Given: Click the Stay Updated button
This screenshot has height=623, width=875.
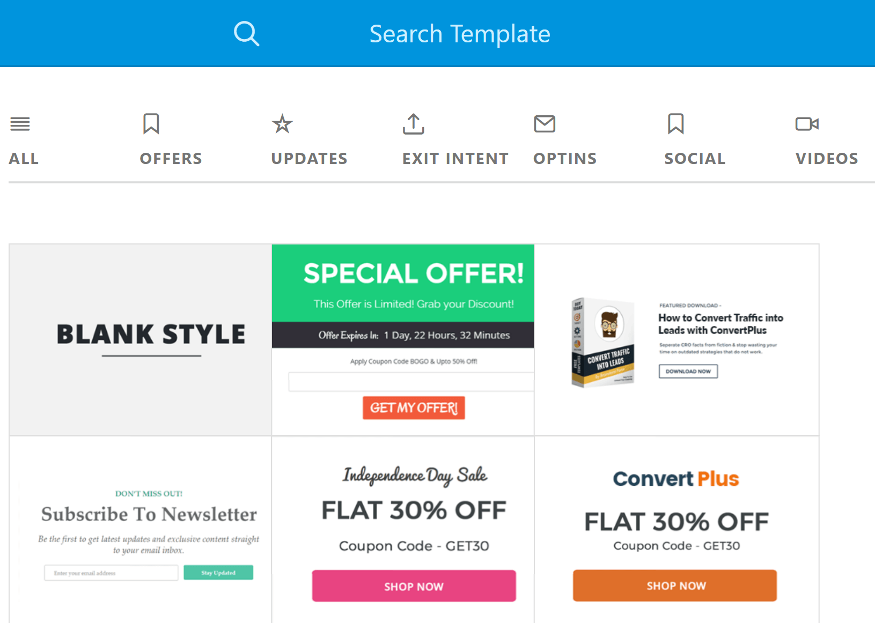Looking at the screenshot, I should point(218,572).
